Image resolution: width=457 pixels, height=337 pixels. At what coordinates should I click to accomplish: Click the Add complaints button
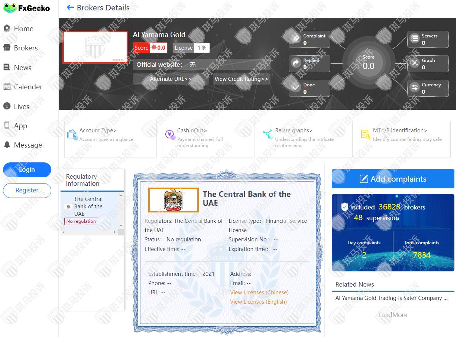pos(393,179)
